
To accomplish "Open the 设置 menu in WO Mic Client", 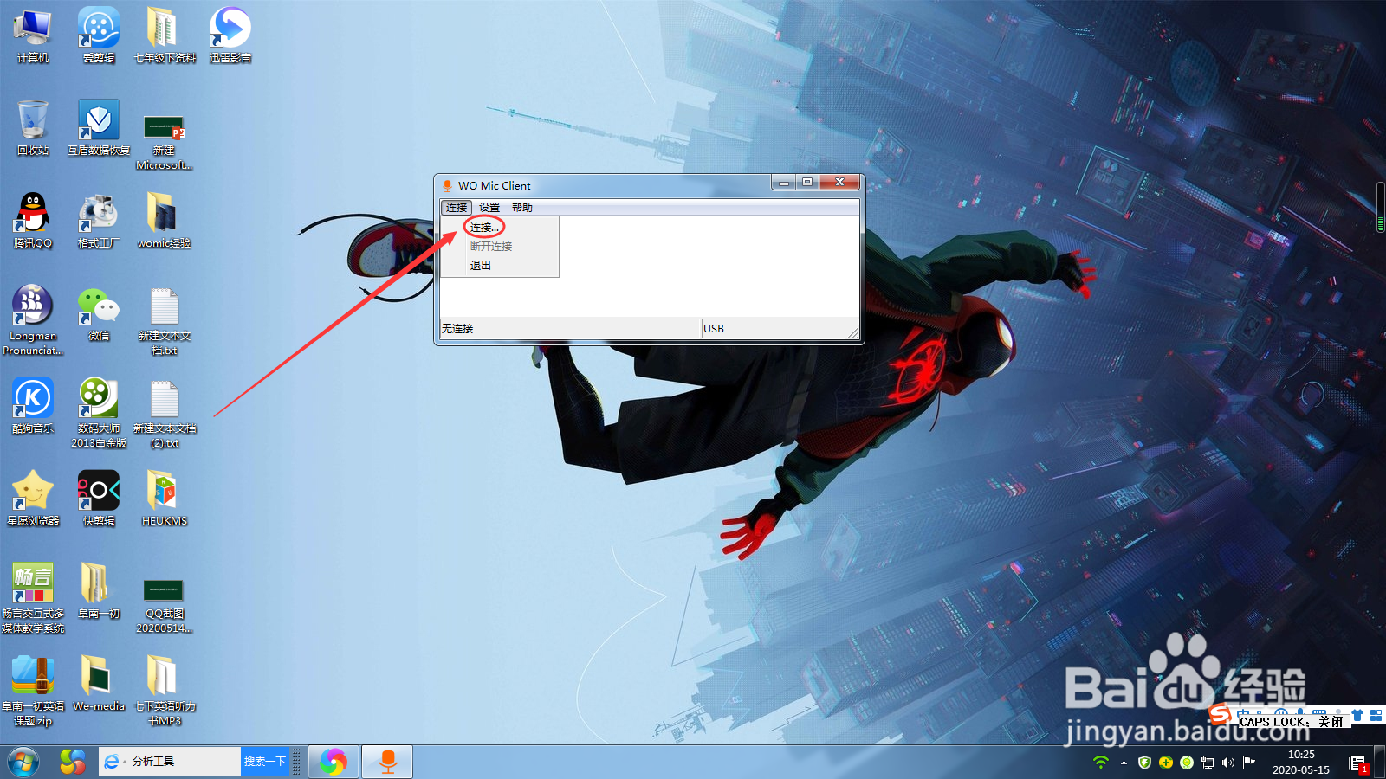I will coord(489,208).
